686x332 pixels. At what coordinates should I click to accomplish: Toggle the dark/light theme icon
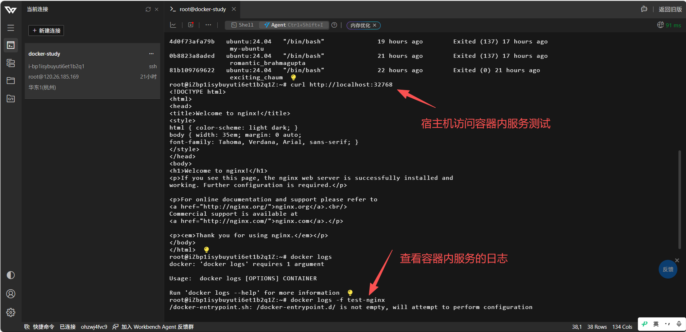[x=11, y=275]
